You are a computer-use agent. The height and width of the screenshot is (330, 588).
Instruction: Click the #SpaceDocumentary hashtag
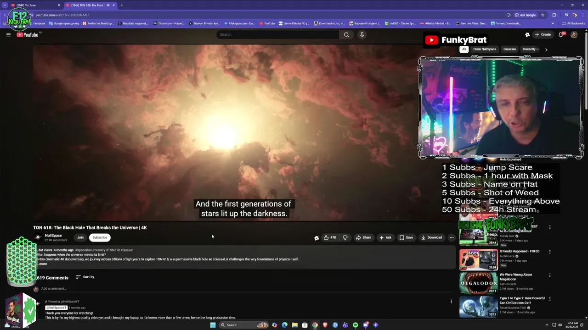[x=90, y=250]
